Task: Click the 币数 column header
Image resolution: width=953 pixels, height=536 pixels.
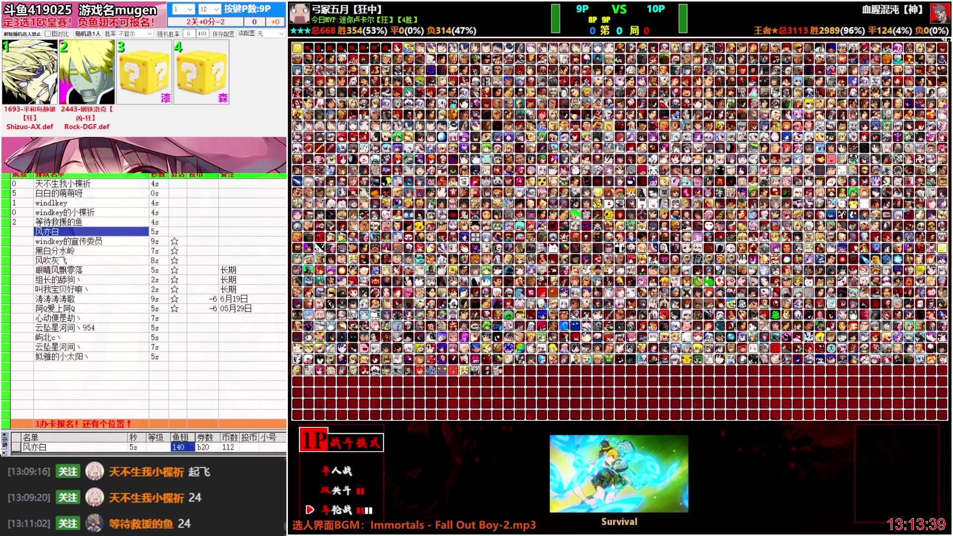Action: pyautogui.click(x=230, y=437)
